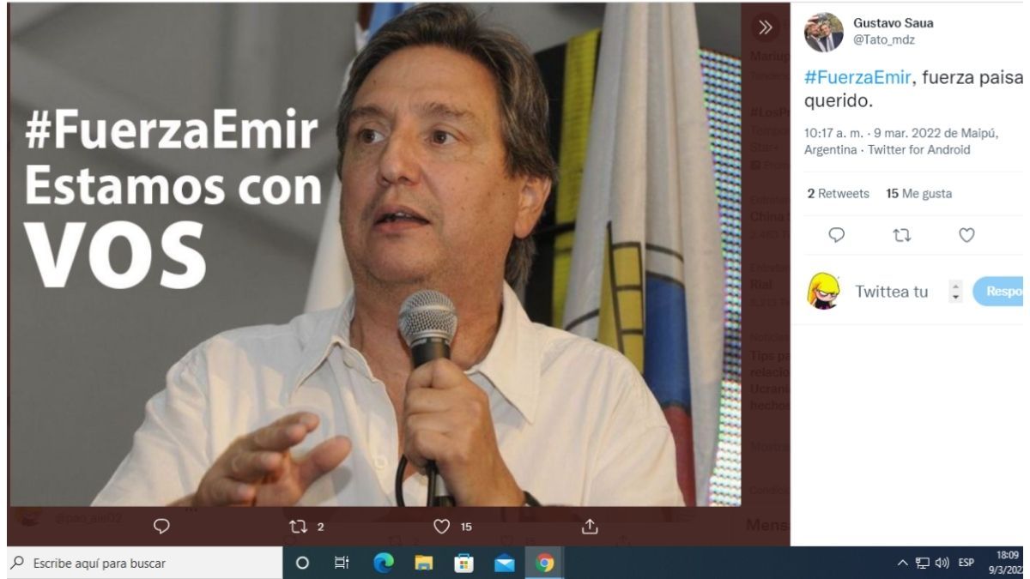Collapse the tweet side panel with double-chevron
The height and width of the screenshot is (579, 1030).
click(766, 27)
